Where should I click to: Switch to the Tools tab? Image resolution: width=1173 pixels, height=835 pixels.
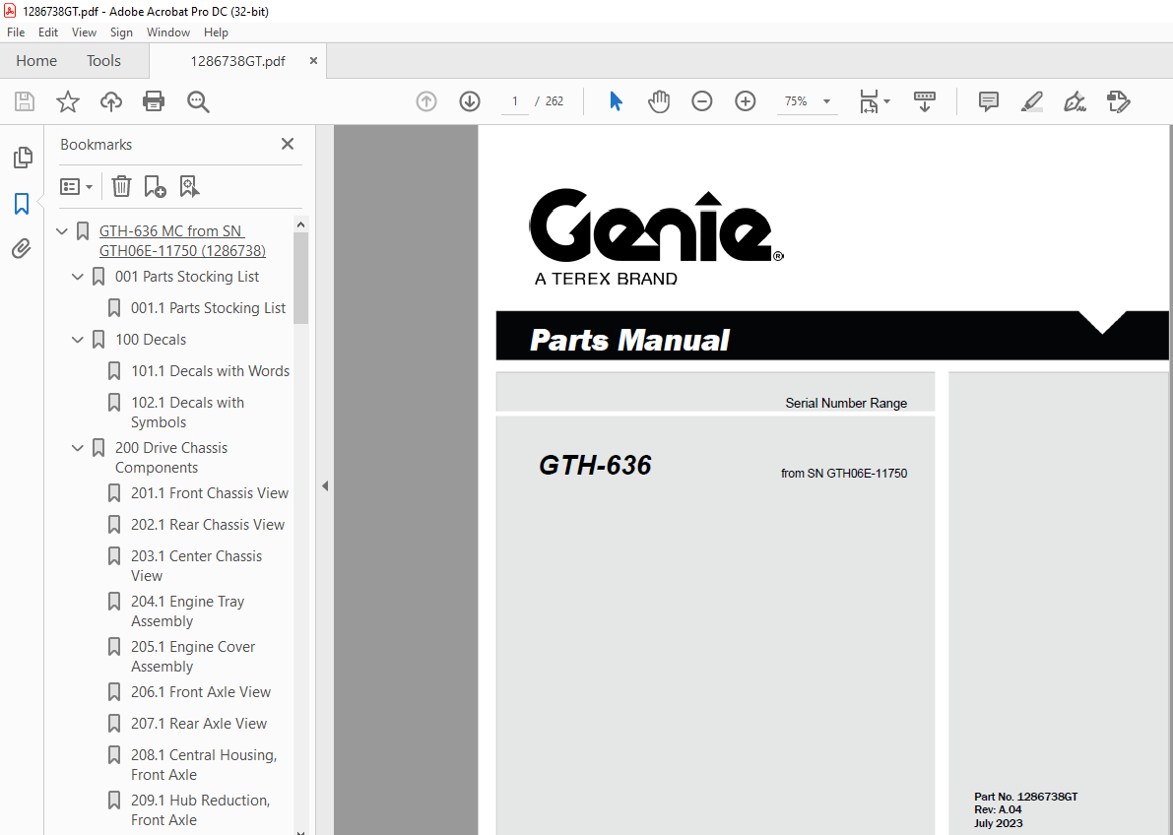103,61
